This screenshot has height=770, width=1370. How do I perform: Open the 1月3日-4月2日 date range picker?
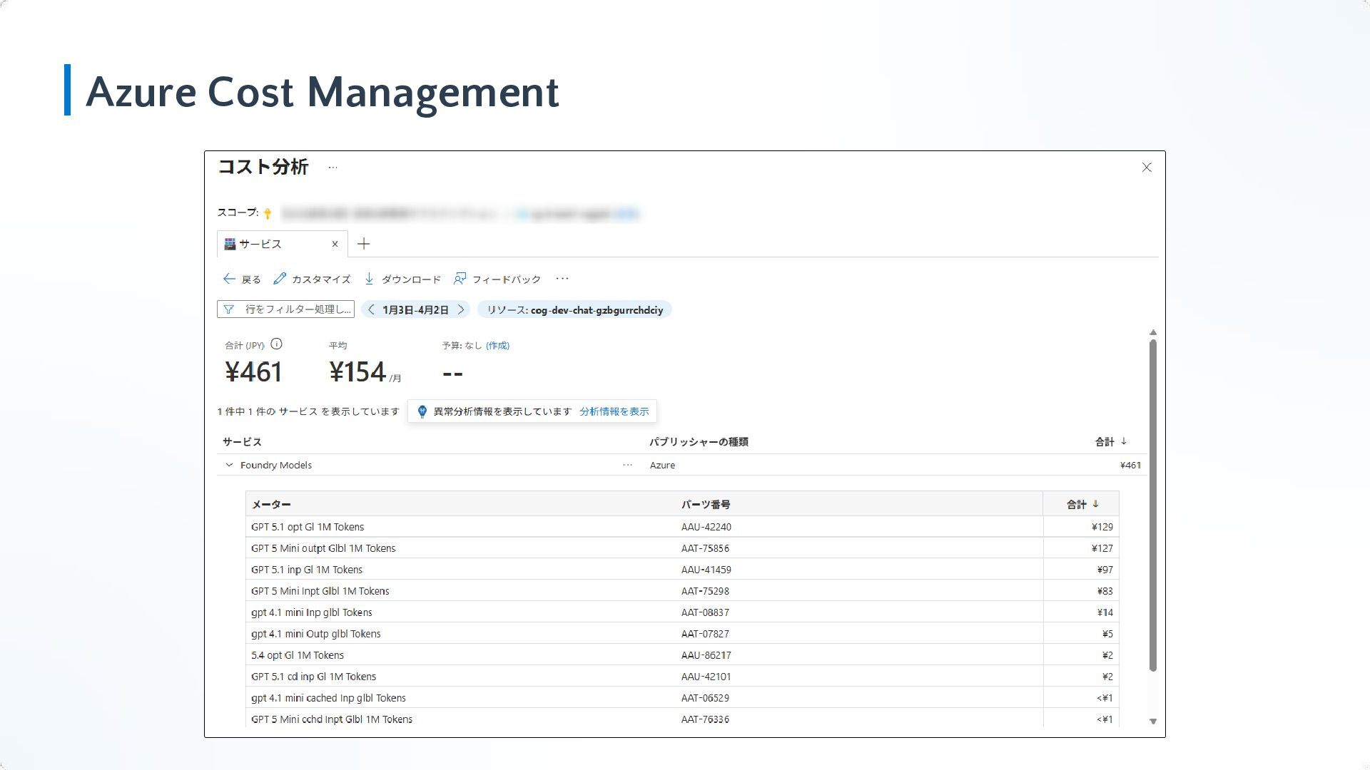(x=415, y=309)
